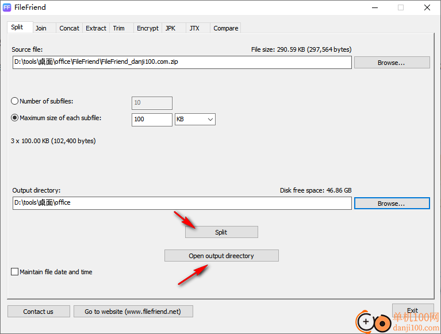The height and width of the screenshot is (334, 441).
Task: Click the Source file label
Action: pyautogui.click(x=27, y=49)
